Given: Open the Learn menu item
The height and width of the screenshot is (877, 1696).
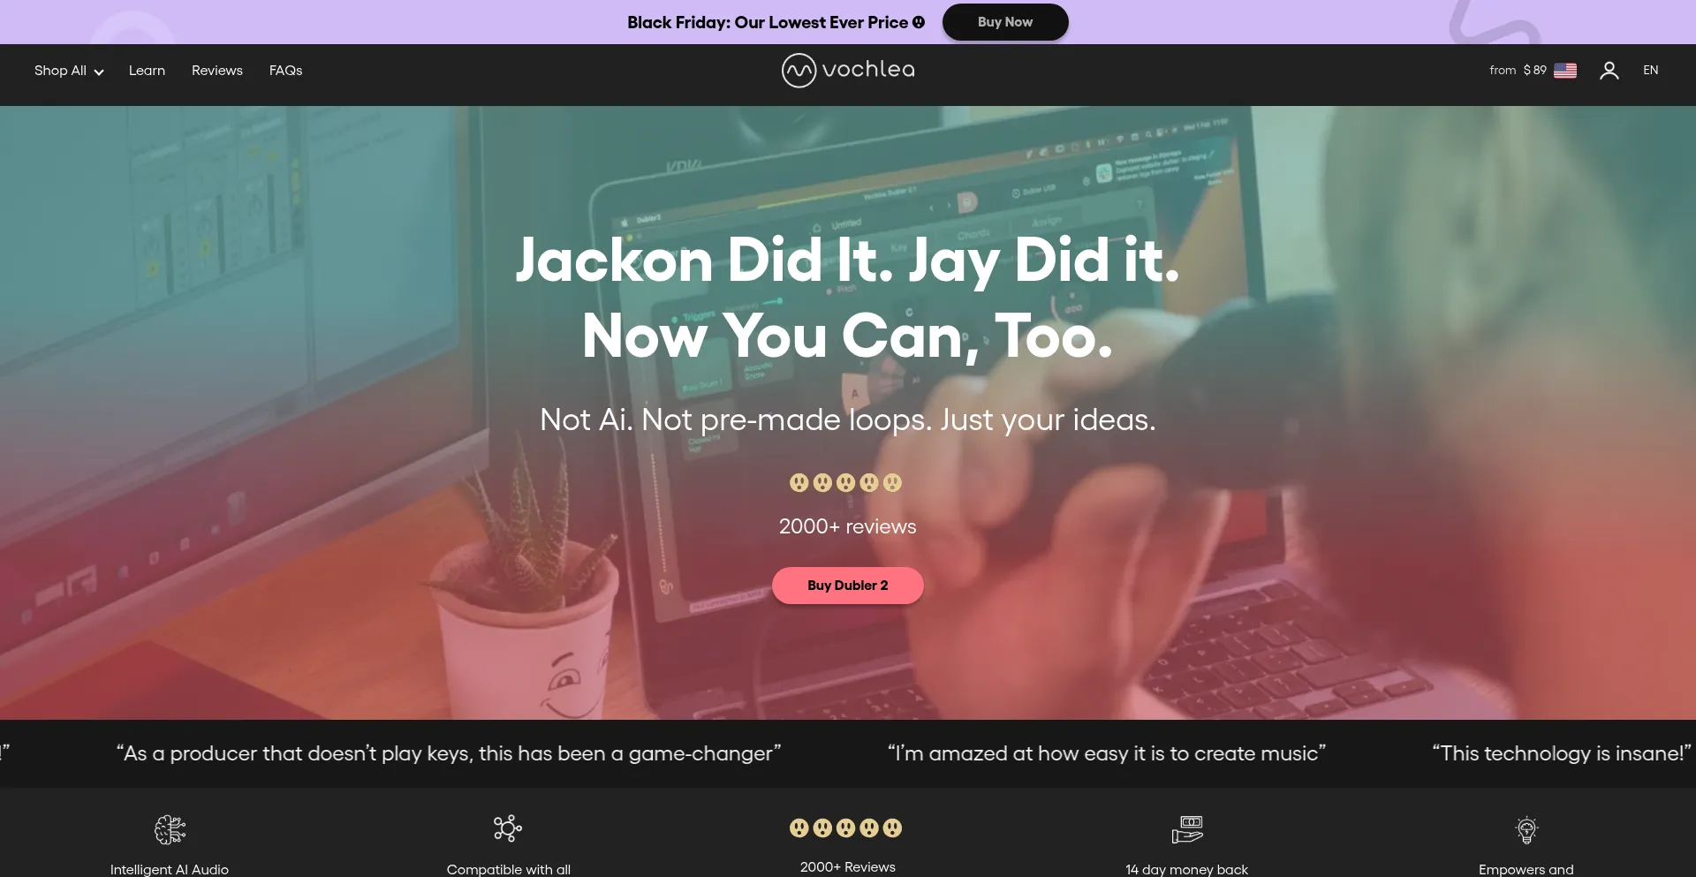Looking at the screenshot, I should tap(147, 71).
